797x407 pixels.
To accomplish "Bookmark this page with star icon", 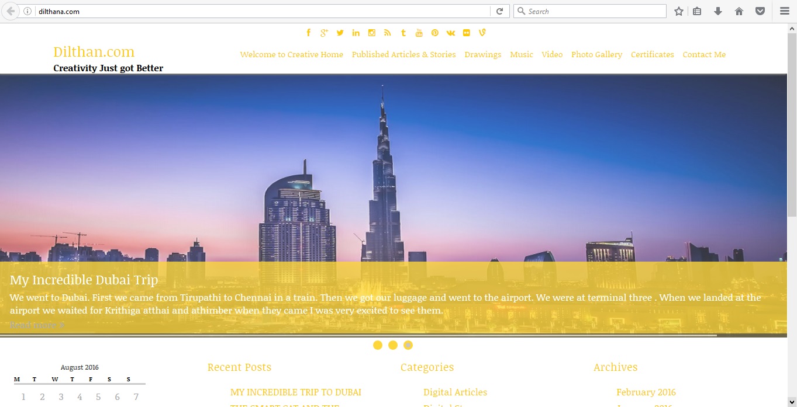I will coord(678,11).
